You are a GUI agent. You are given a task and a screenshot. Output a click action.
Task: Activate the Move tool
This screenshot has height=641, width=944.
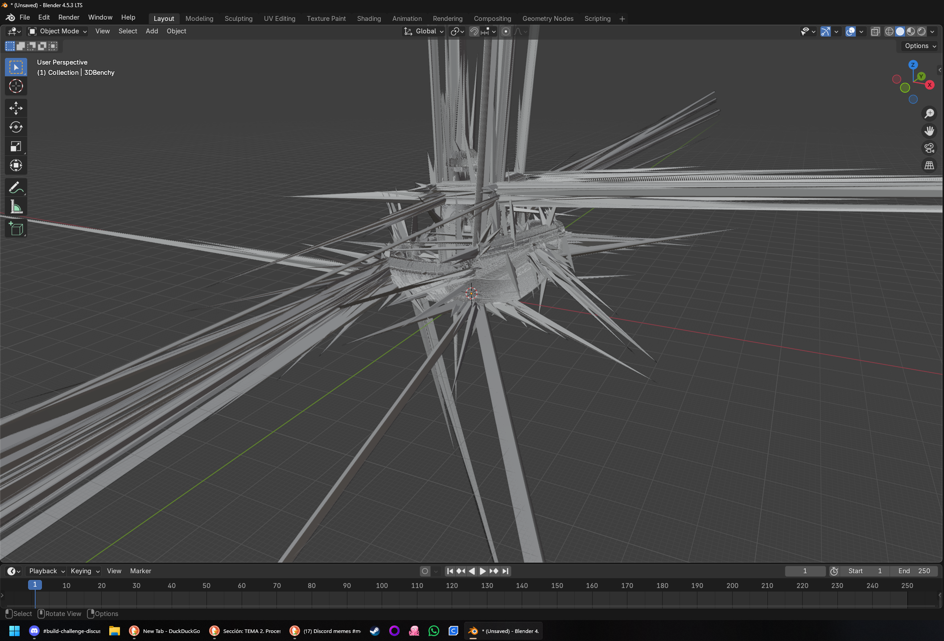(x=16, y=108)
